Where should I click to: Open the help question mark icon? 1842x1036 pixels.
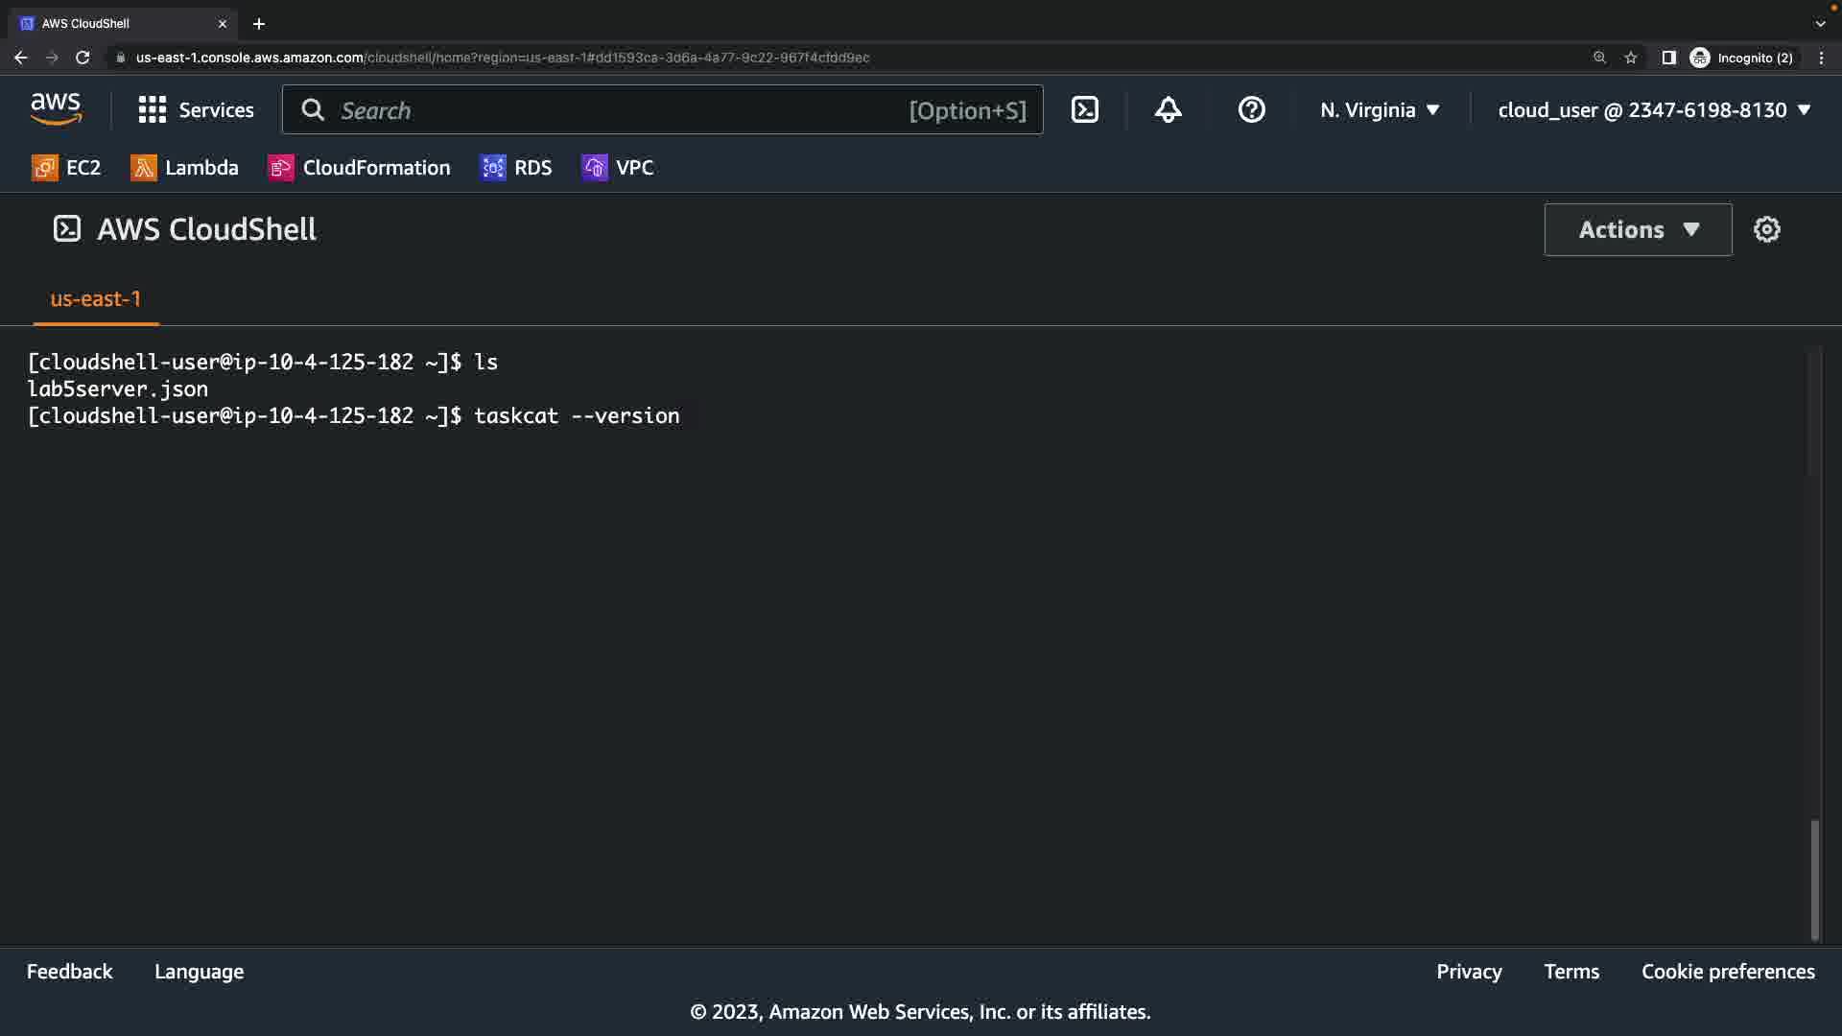1251,110
